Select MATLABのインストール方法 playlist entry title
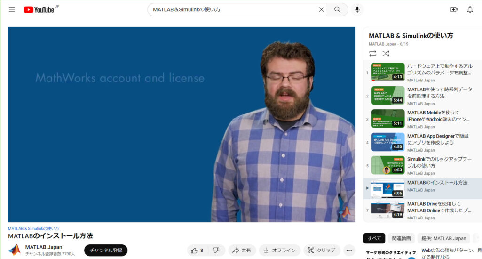Image resolution: width=482 pixels, height=259 pixels. 437,183
